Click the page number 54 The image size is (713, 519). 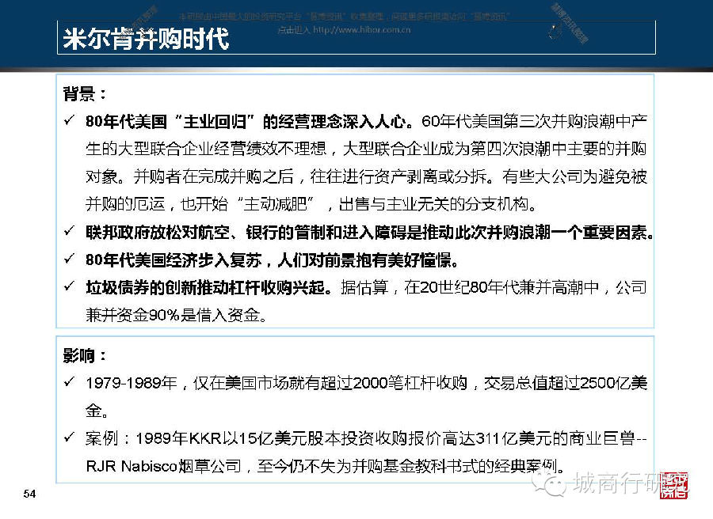(x=29, y=494)
